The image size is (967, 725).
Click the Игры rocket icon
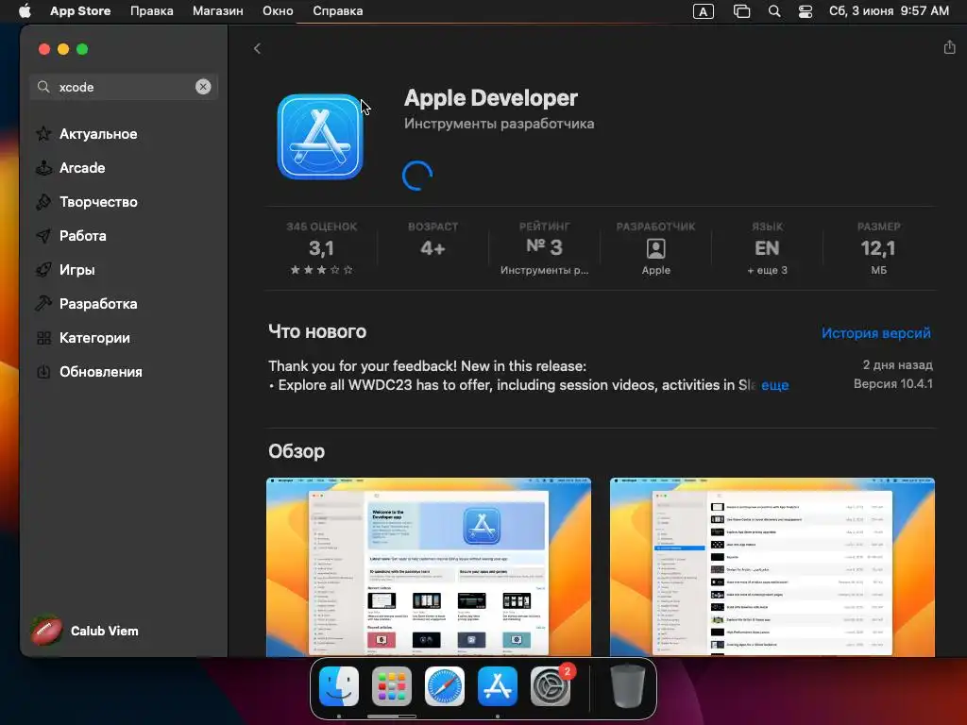pyautogui.click(x=43, y=269)
